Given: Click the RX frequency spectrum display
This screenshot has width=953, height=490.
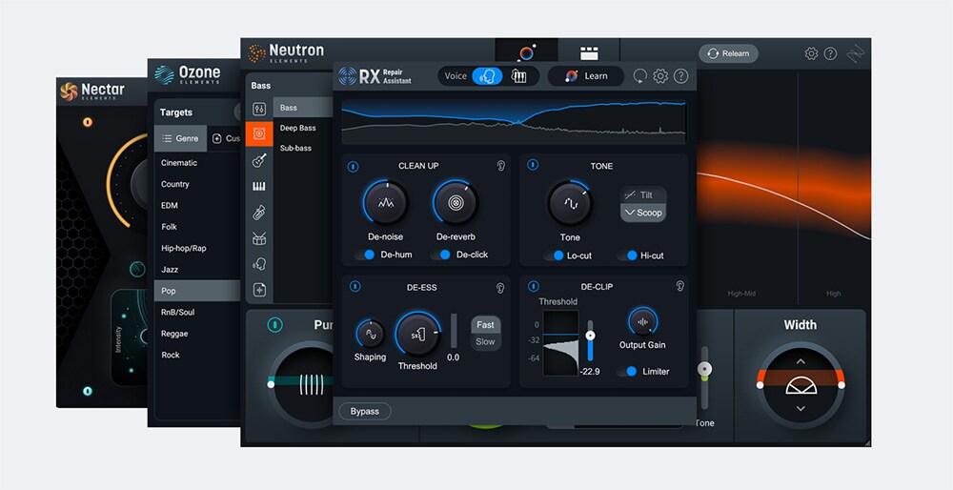Looking at the screenshot, I should (x=515, y=121).
